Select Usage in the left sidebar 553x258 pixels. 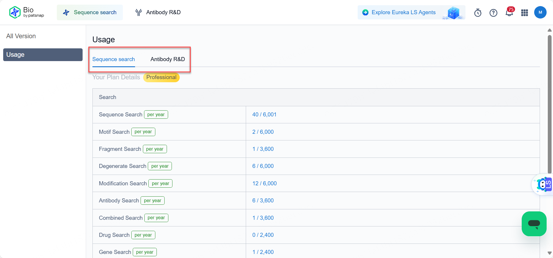pos(43,55)
